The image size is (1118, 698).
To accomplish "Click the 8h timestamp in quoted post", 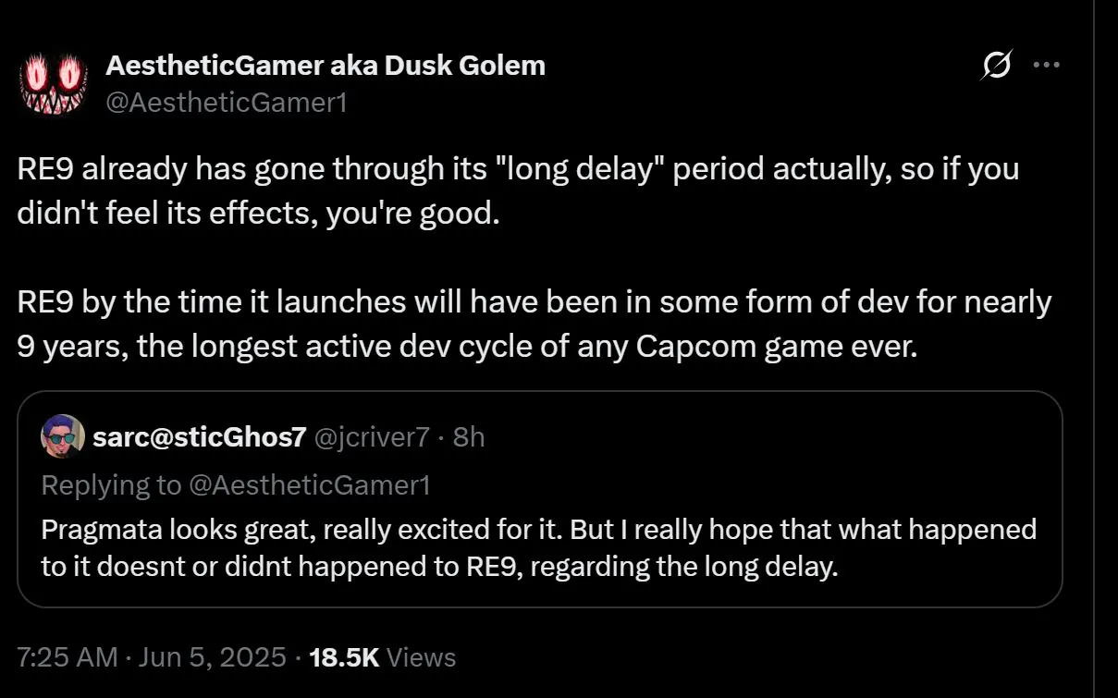I will [x=468, y=437].
